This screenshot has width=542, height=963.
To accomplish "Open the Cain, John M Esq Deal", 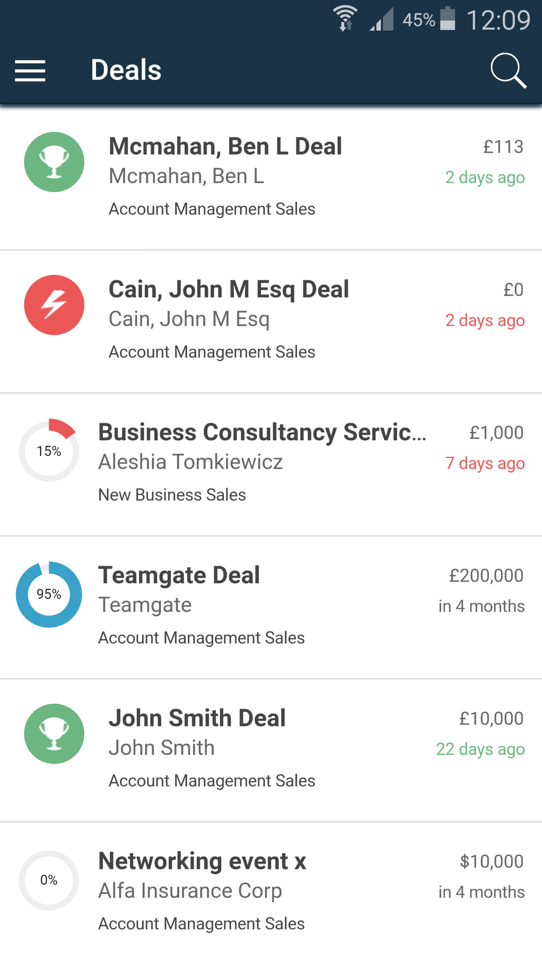I will [x=271, y=322].
